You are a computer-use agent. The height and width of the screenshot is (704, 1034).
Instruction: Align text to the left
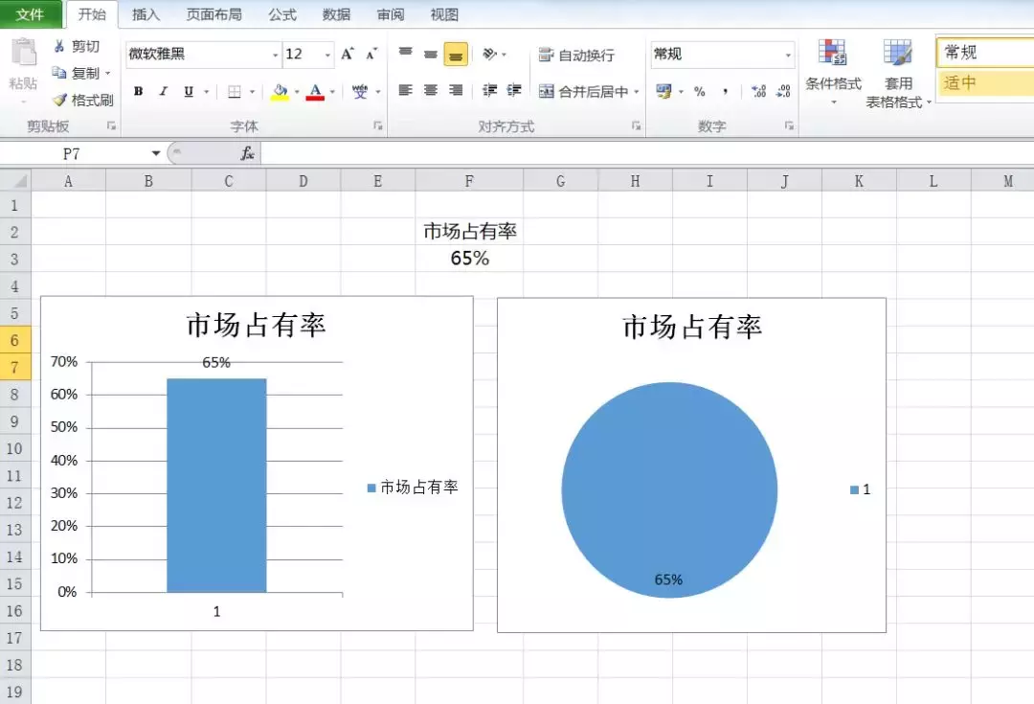[x=406, y=90]
